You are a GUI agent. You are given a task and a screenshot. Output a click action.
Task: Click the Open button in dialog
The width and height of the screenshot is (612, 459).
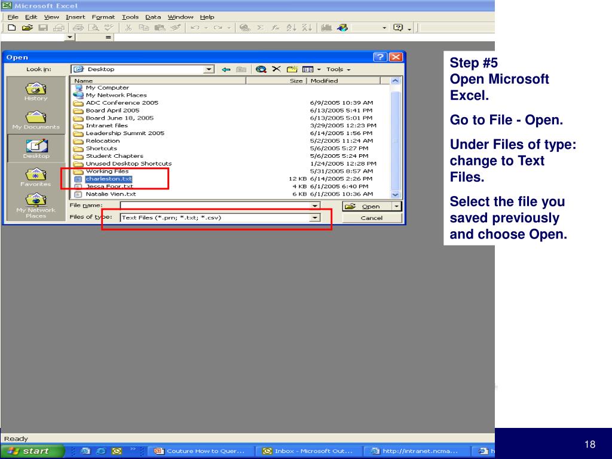pyautogui.click(x=368, y=206)
